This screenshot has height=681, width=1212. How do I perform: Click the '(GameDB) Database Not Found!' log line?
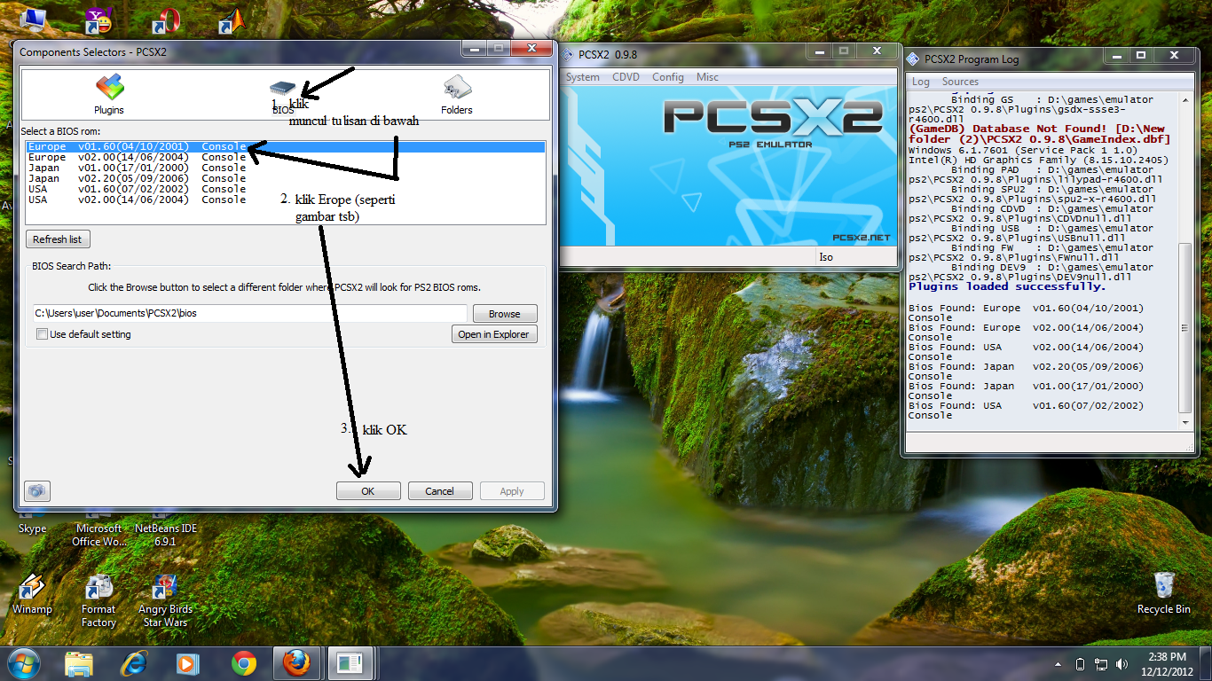click(x=1039, y=134)
